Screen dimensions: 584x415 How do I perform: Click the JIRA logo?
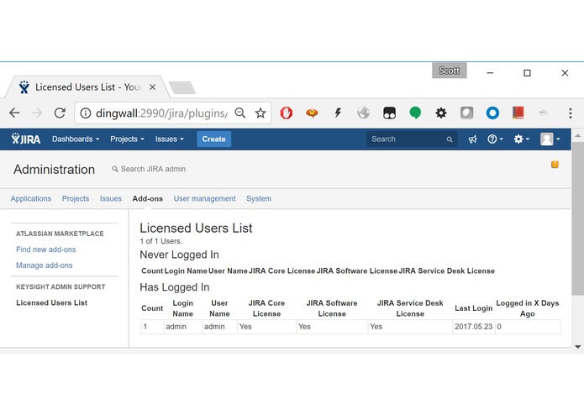tap(26, 139)
